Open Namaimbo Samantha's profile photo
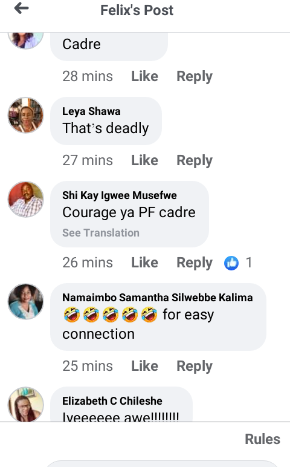The width and height of the screenshot is (290, 467). click(25, 301)
